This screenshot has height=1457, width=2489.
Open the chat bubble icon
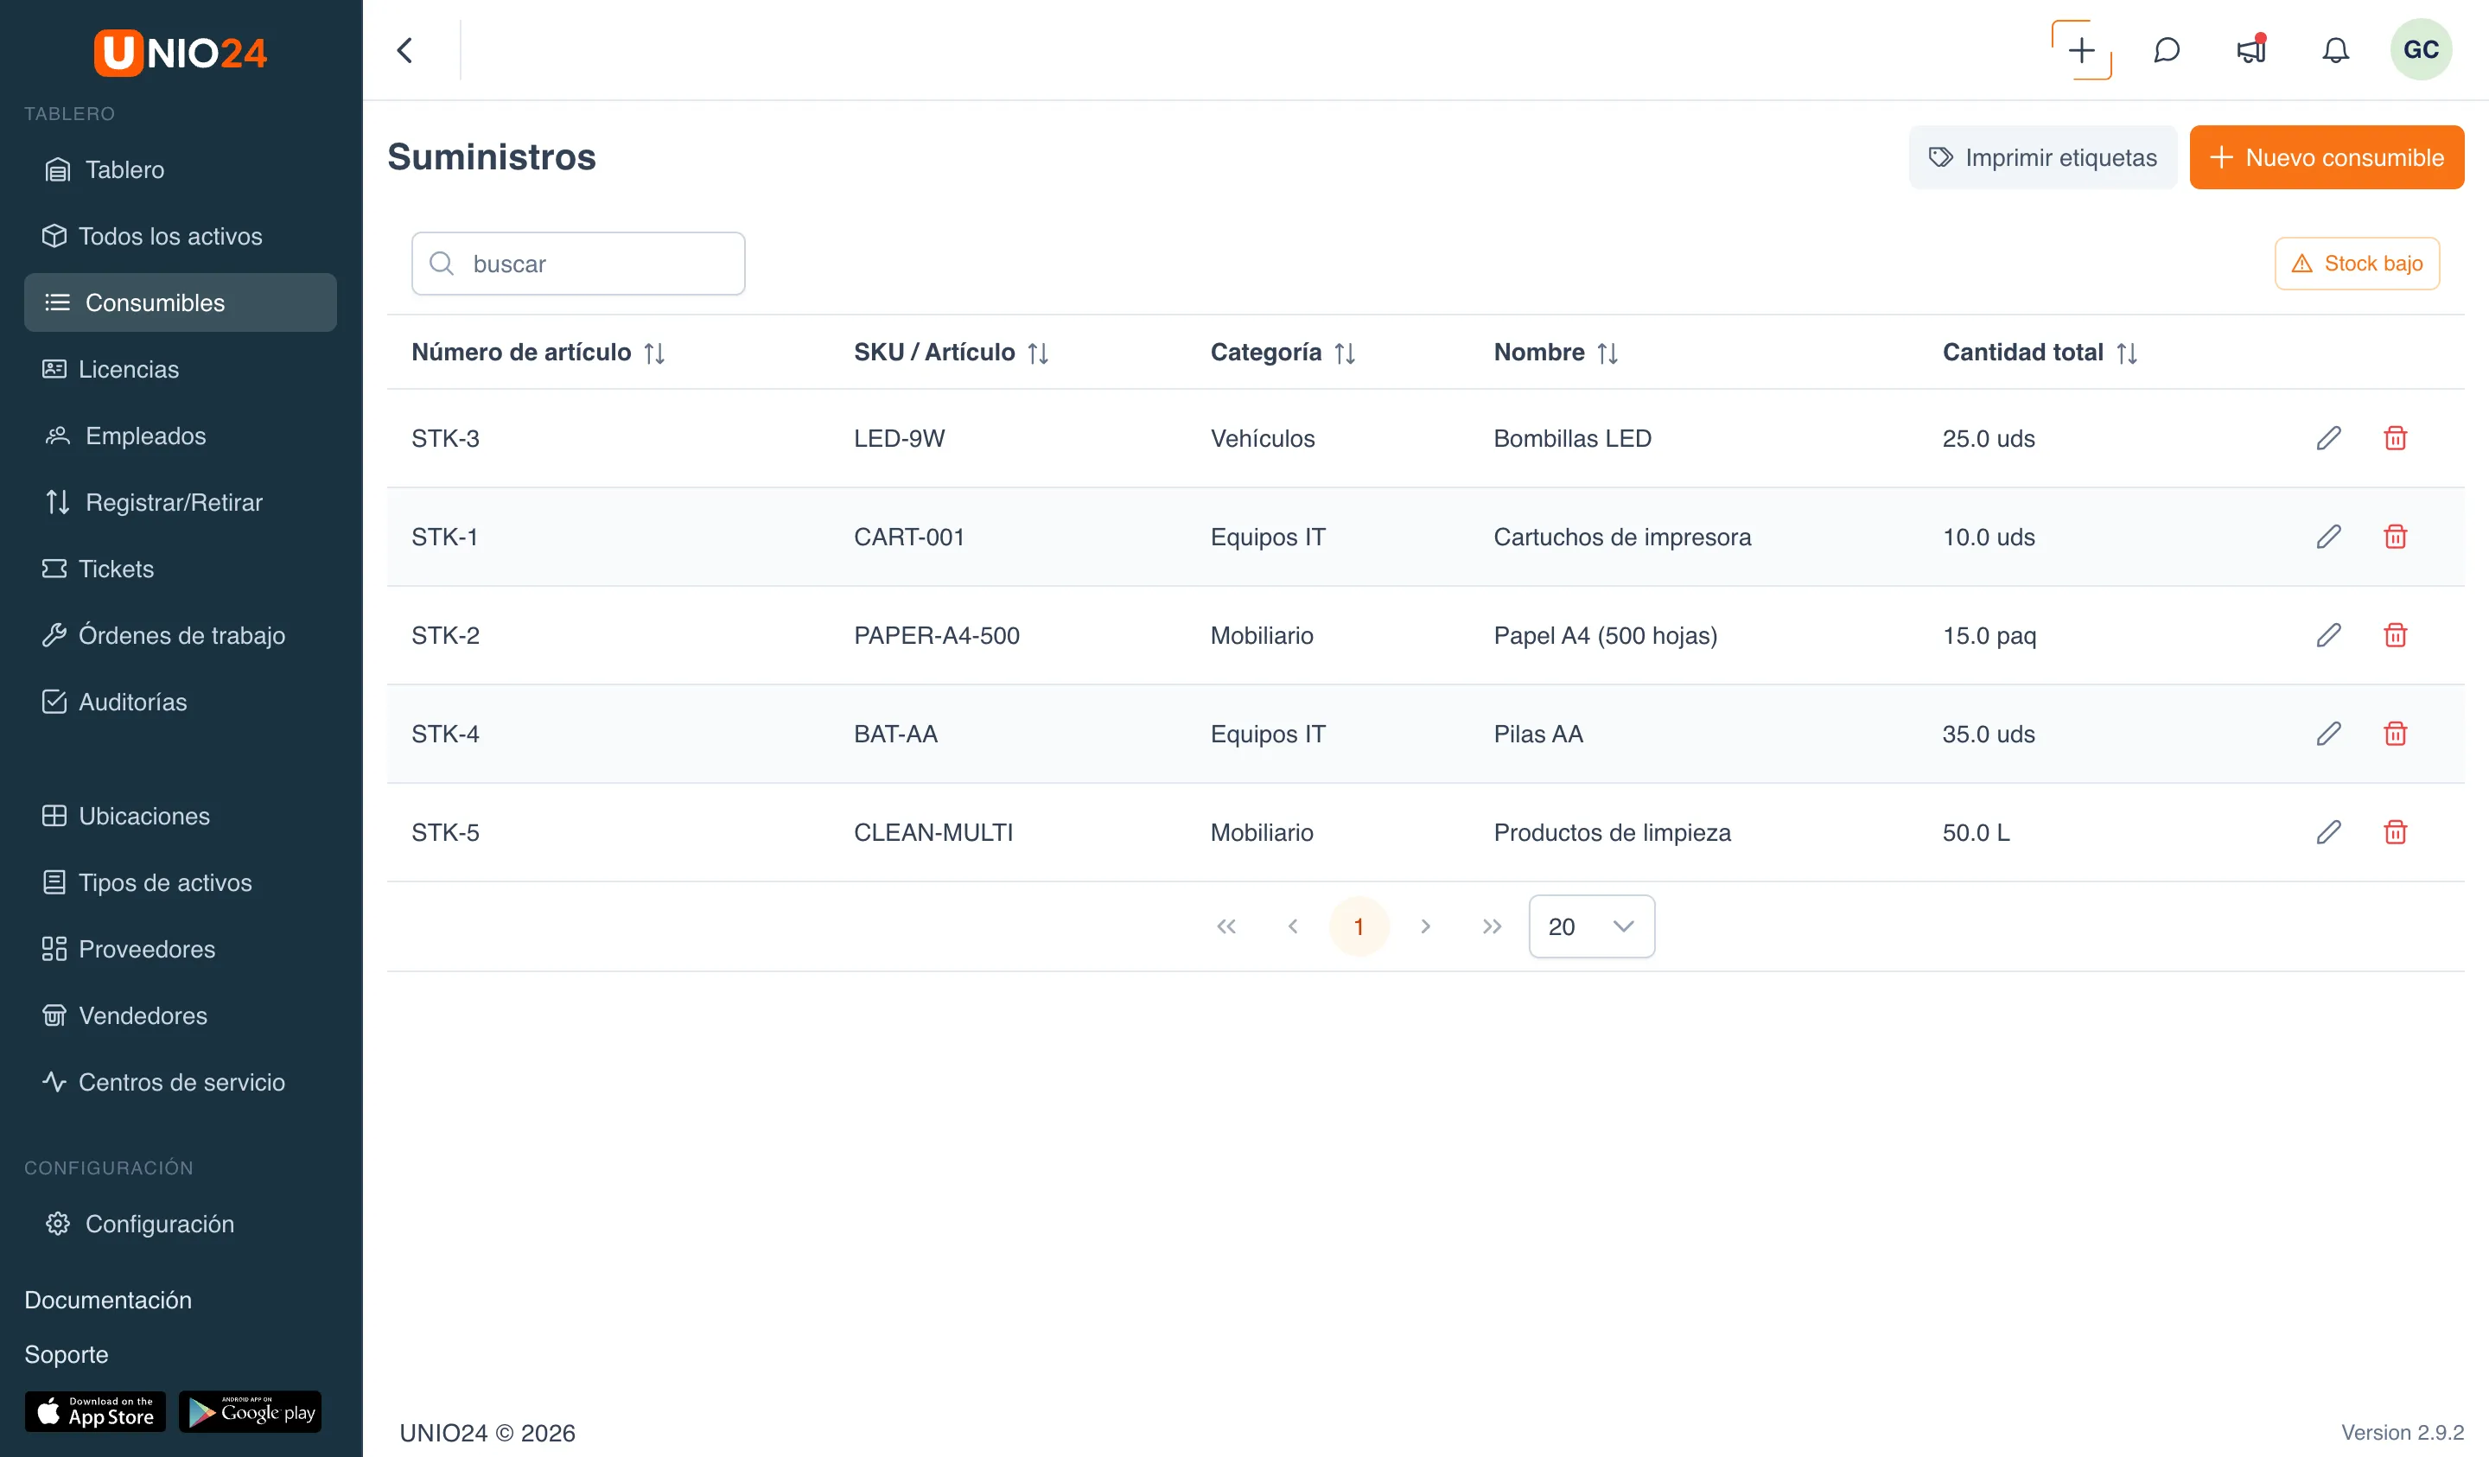[2166, 49]
